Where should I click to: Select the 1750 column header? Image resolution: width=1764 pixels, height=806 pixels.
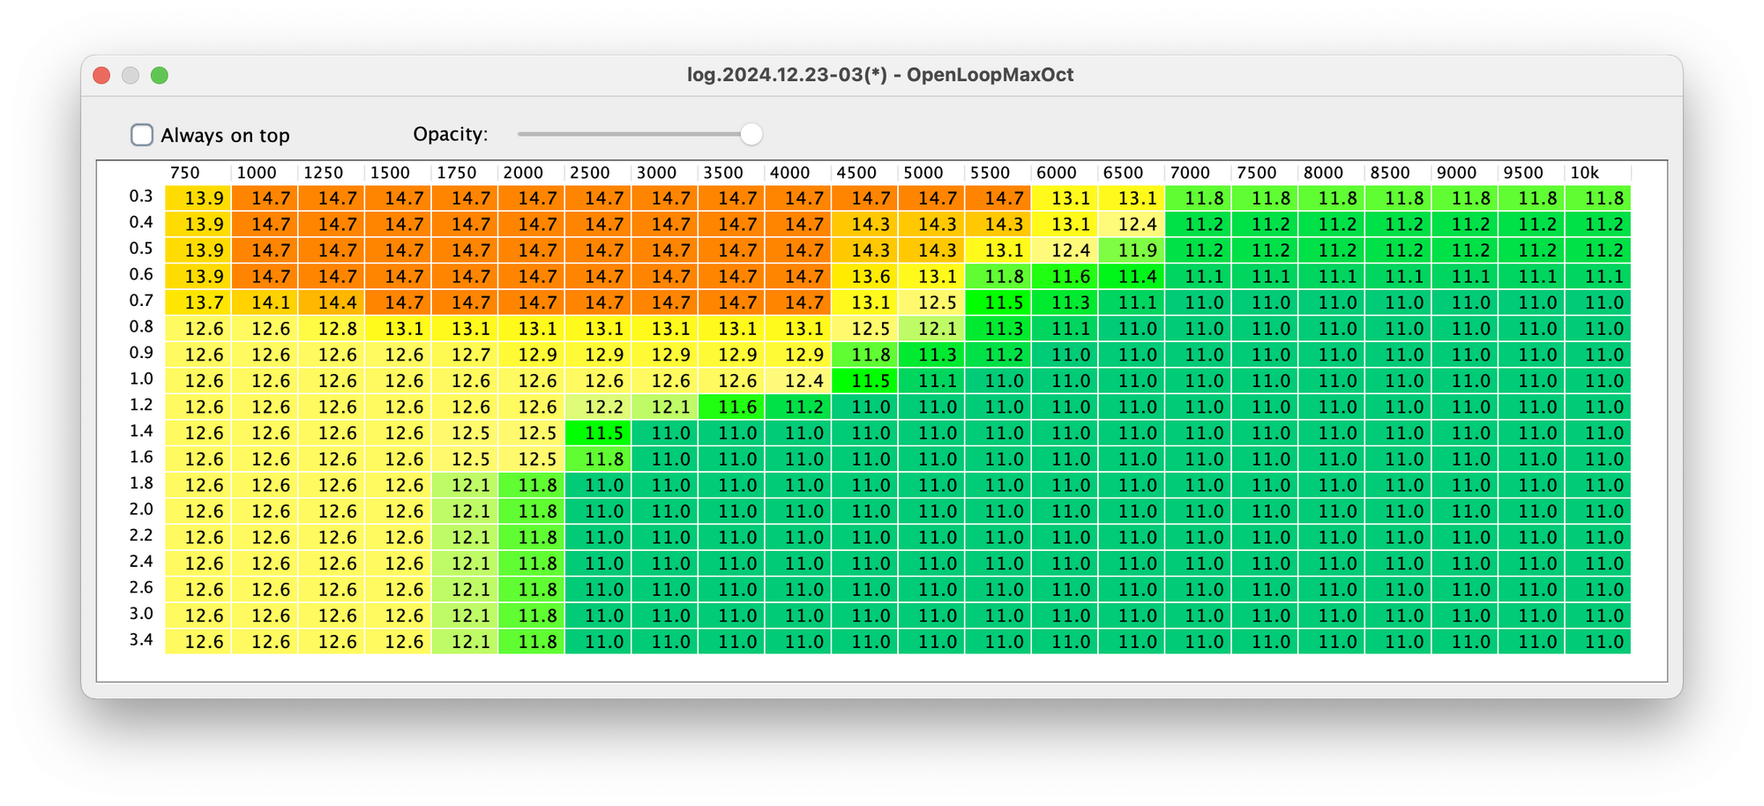tap(464, 173)
